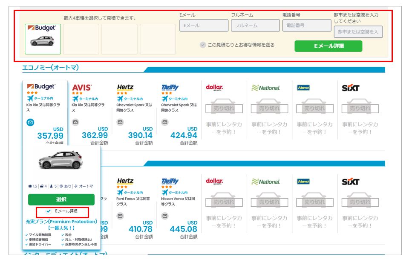Click the Thrifty price 424.94
This screenshot has height=265, width=412.
click(184, 135)
